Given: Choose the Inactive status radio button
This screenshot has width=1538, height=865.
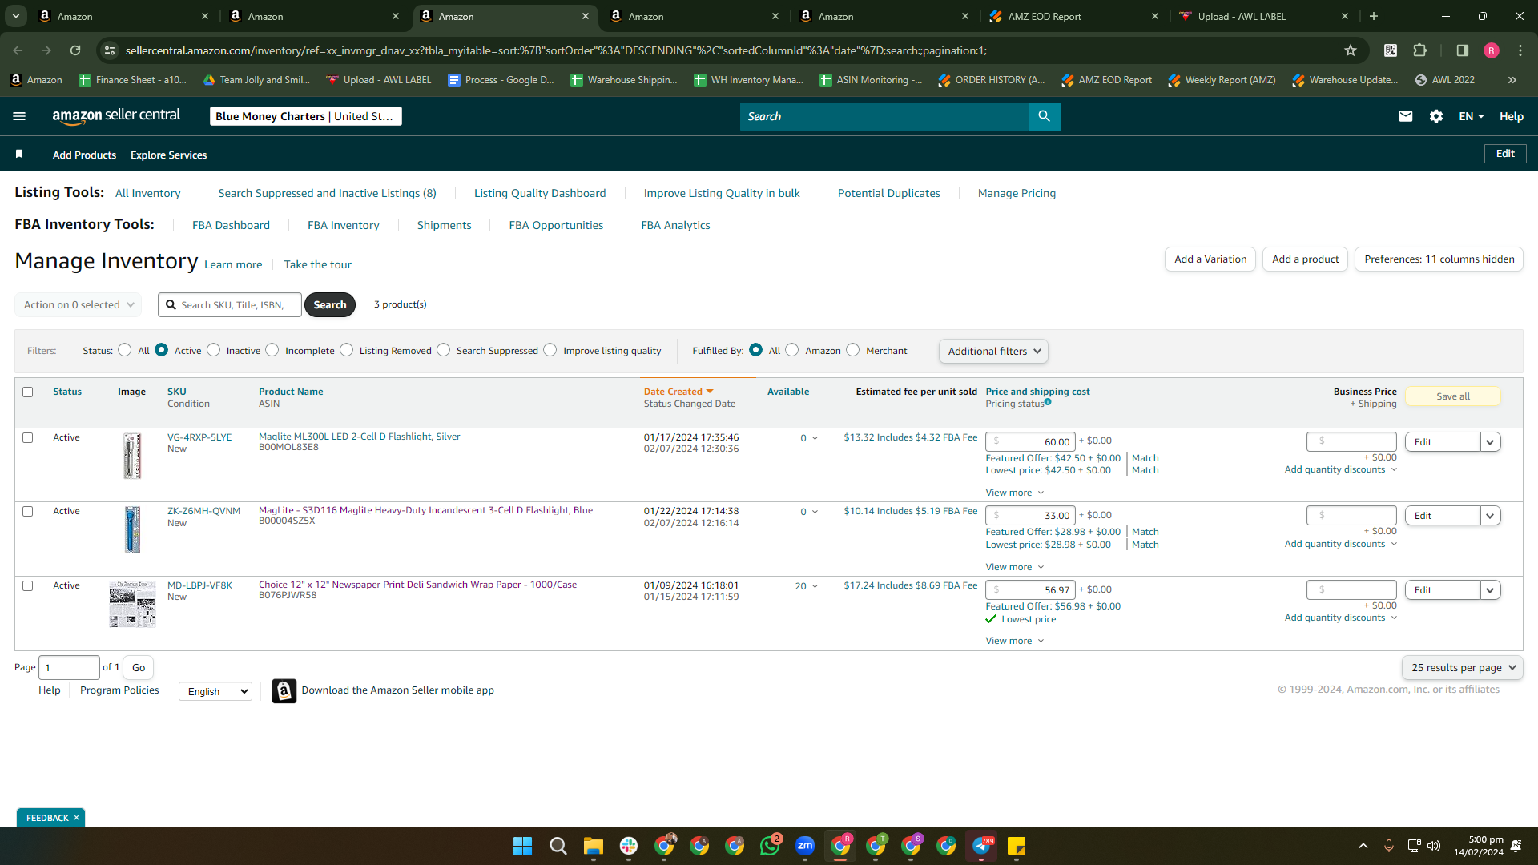Looking at the screenshot, I should [x=213, y=350].
